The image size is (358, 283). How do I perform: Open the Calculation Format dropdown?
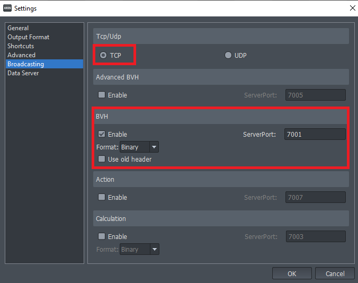[x=139, y=249]
